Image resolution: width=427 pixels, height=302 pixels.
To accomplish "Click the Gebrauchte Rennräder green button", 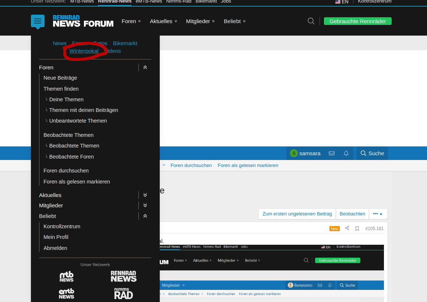I will [x=357, y=21].
